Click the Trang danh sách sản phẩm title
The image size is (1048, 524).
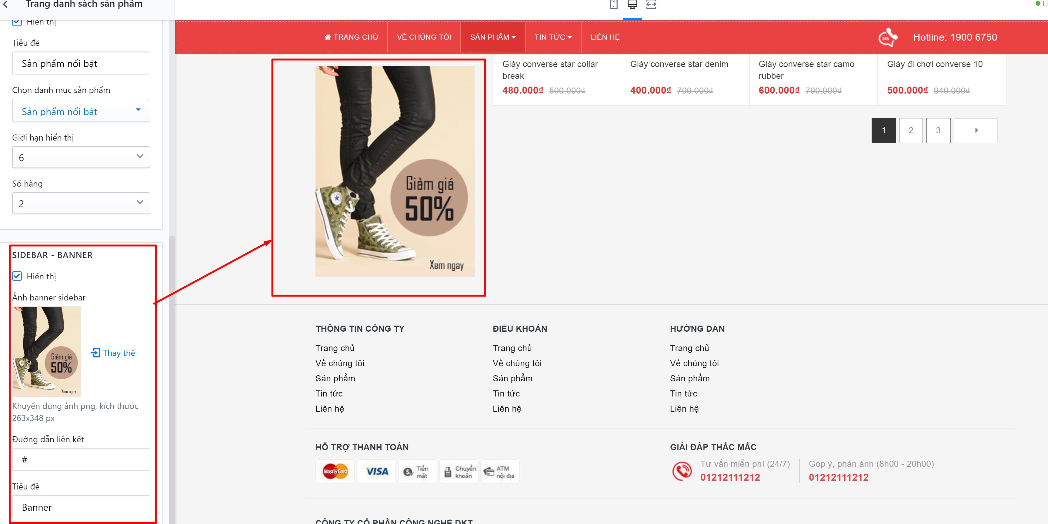click(84, 4)
